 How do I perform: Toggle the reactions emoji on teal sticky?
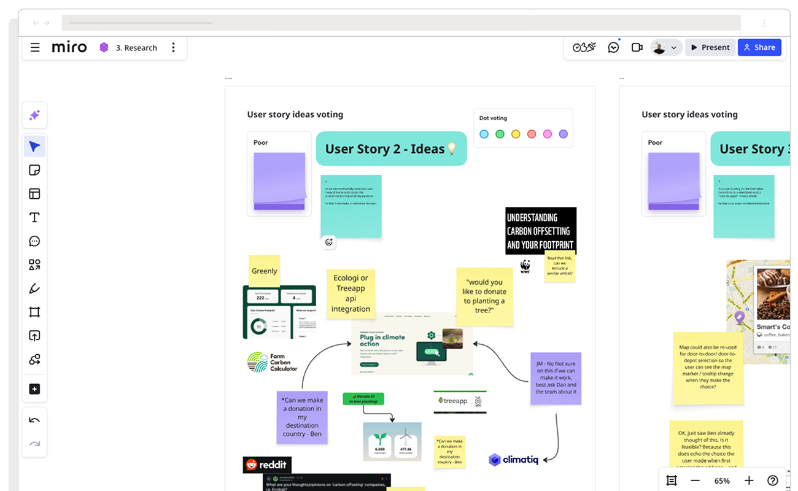pyautogui.click(x=329, y=242)
